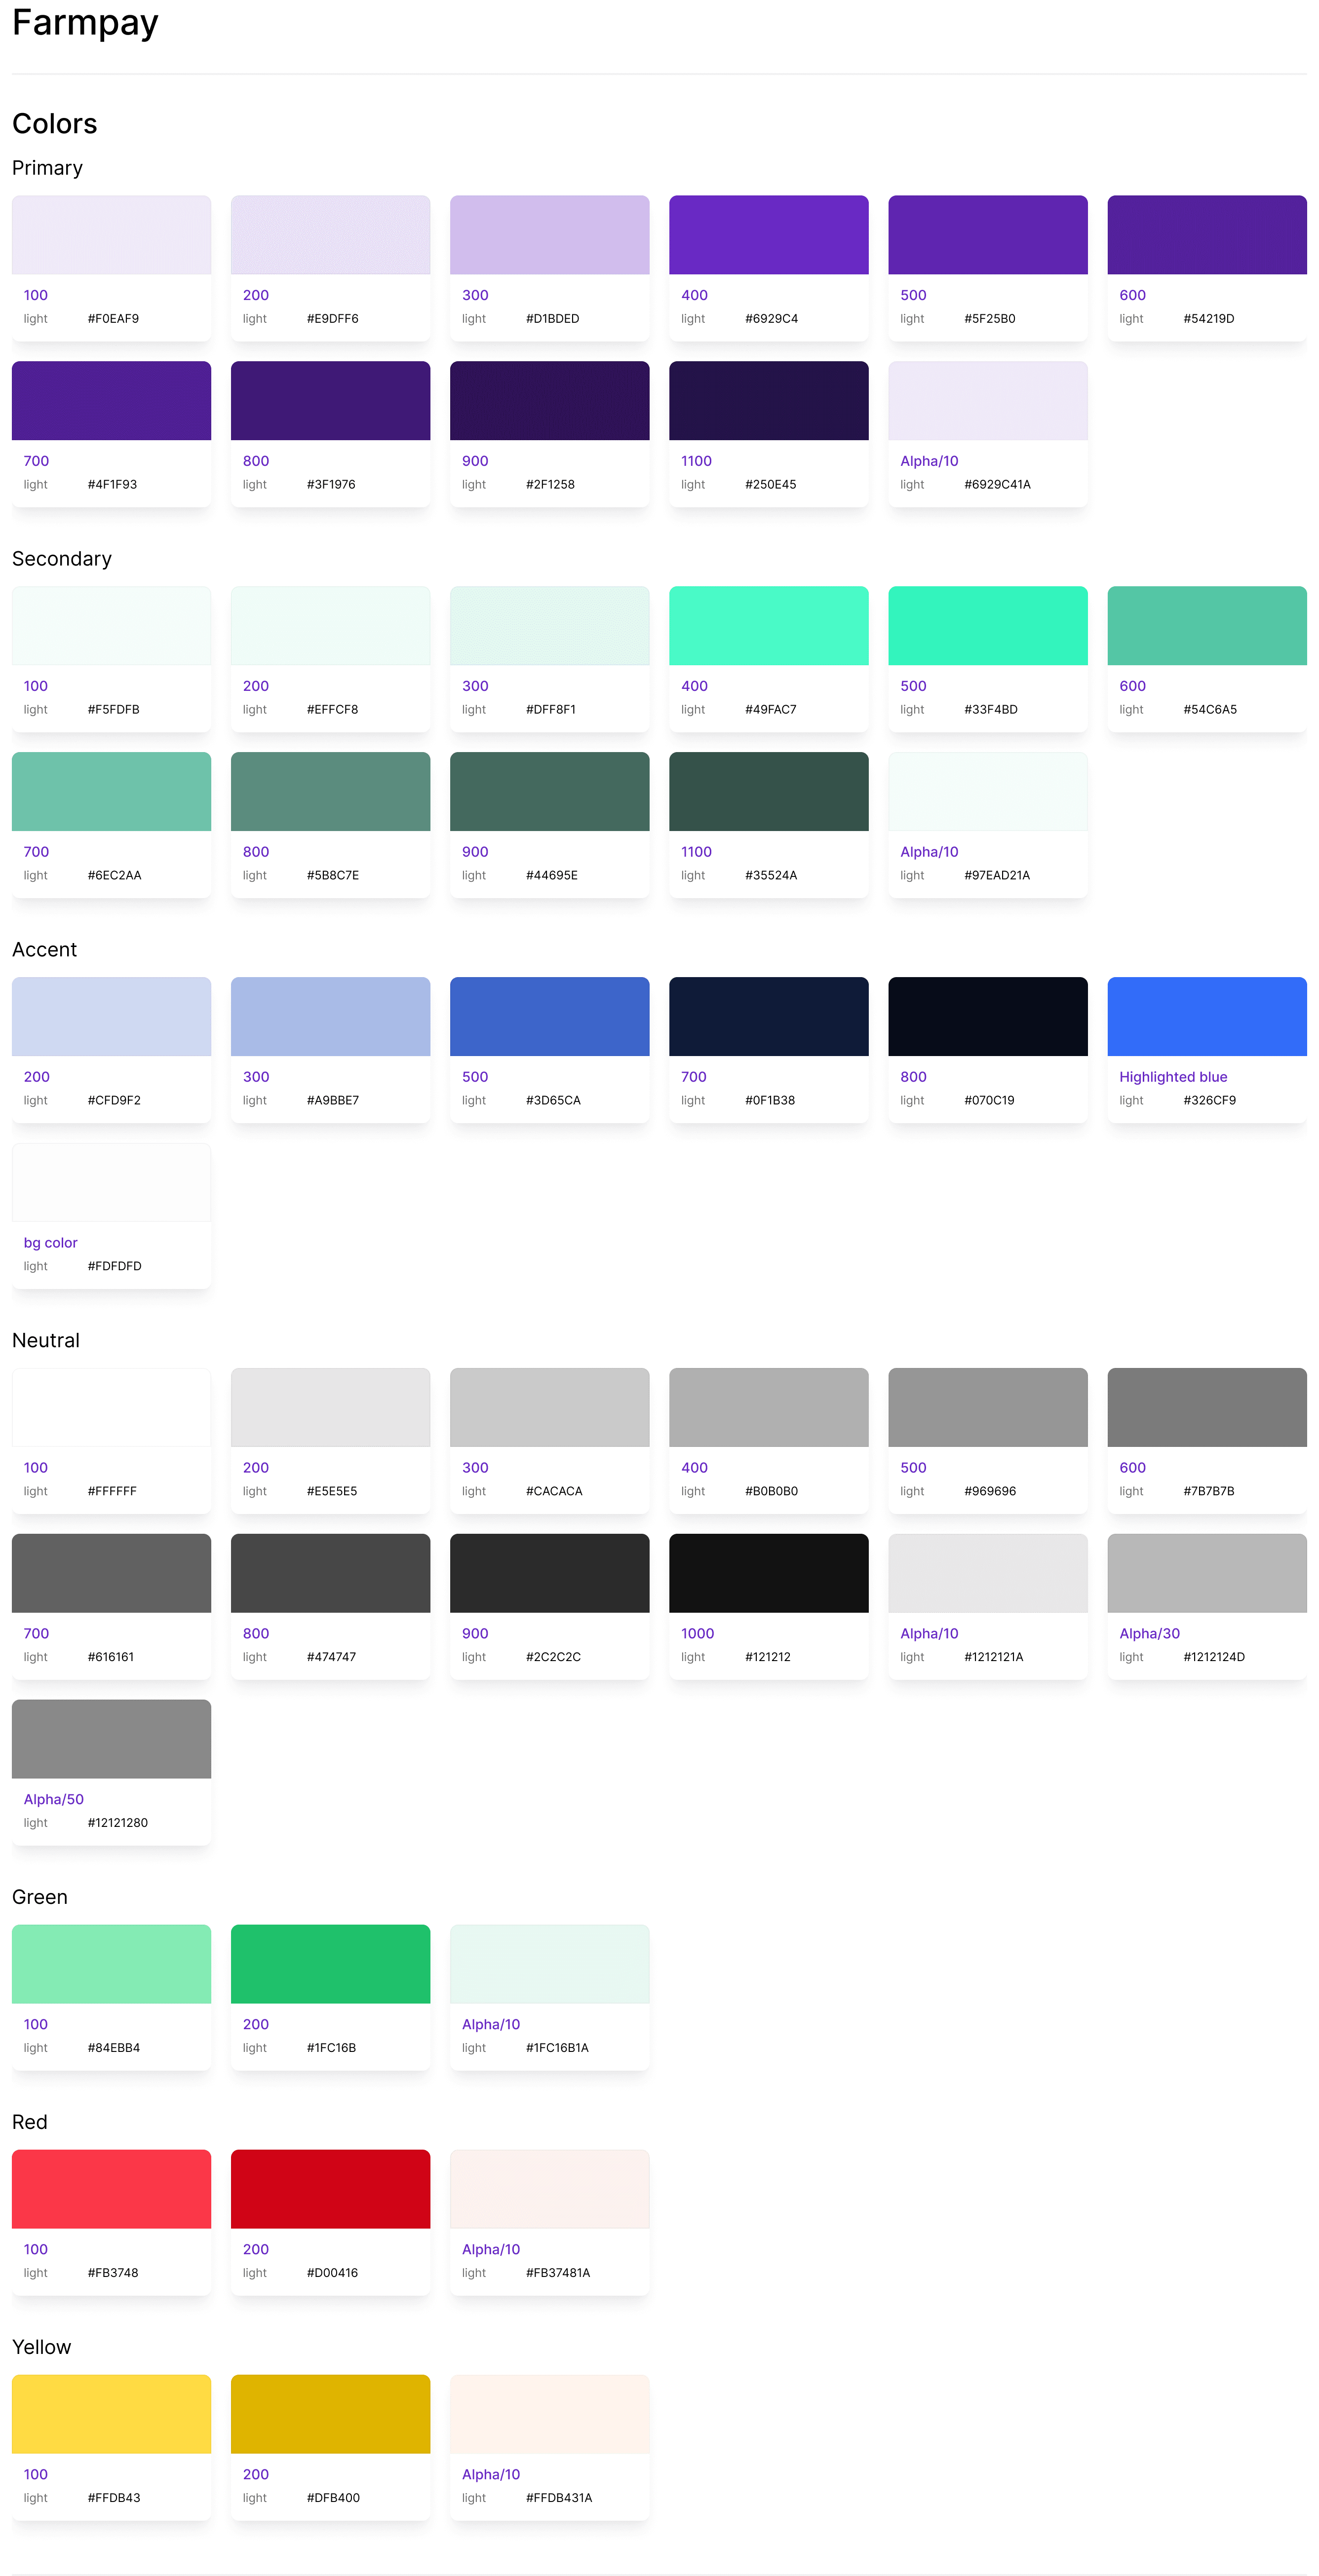Click the Secondary 900 dark green swatch
Screen dimensions: 1319x2576
[549, 792]
